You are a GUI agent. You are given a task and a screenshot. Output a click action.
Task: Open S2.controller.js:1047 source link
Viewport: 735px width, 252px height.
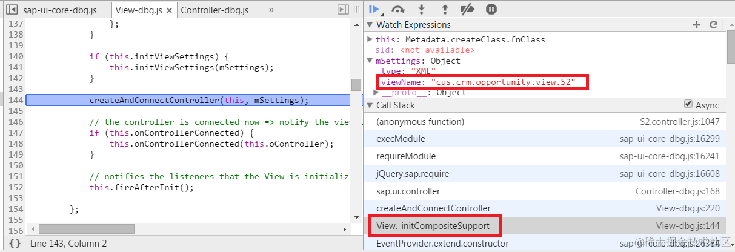coord(680,122)
